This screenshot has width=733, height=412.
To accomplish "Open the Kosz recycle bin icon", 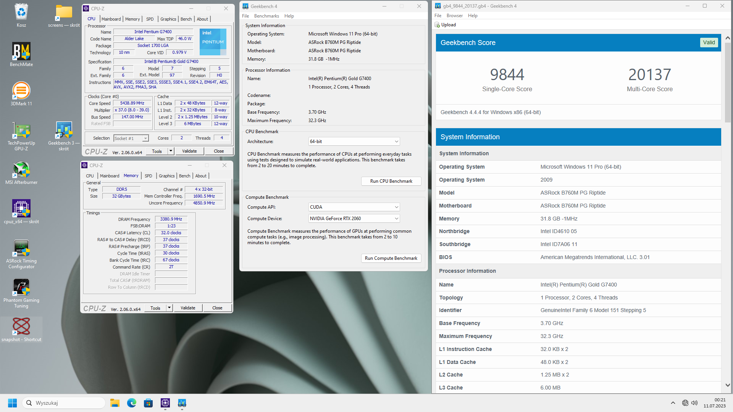I will click(x=21, y=15).
